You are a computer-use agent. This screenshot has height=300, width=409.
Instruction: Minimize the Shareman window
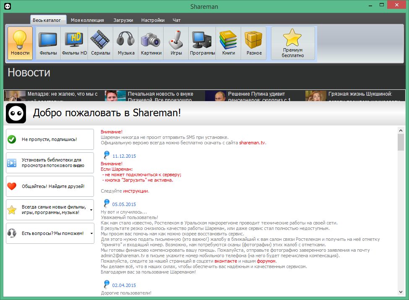click(370, 5)
